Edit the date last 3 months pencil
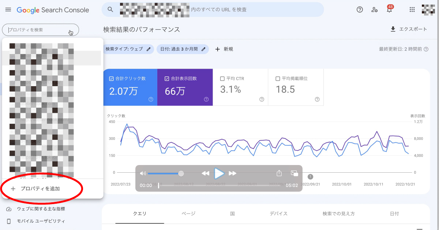This screenshot has height=230, width=439. click(x=203, y=49)
